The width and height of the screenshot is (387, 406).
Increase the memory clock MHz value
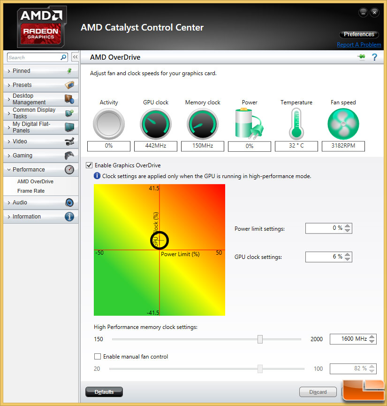click(372, 337)
